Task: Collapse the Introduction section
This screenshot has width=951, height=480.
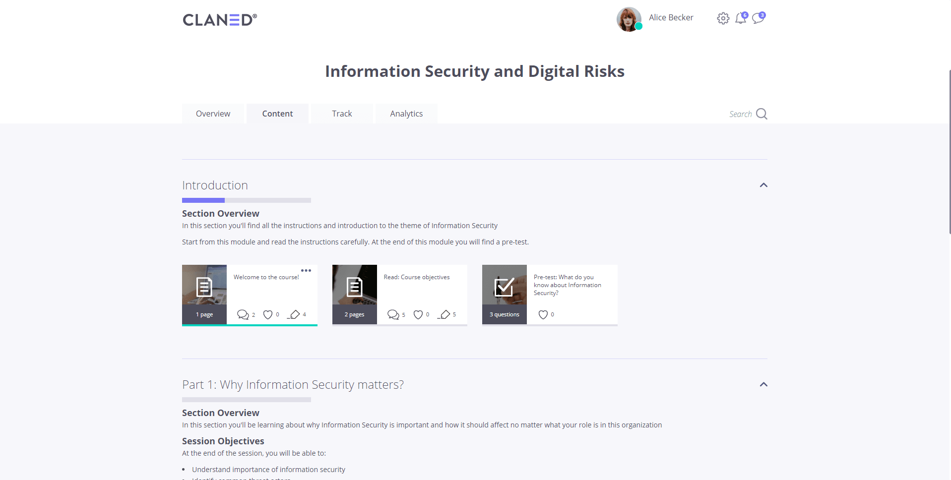Action: tap(763, 185)
